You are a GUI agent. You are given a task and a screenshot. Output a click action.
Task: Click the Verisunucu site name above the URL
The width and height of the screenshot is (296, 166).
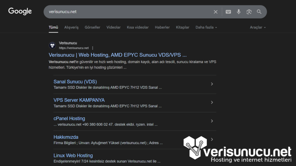pos(68,43)
